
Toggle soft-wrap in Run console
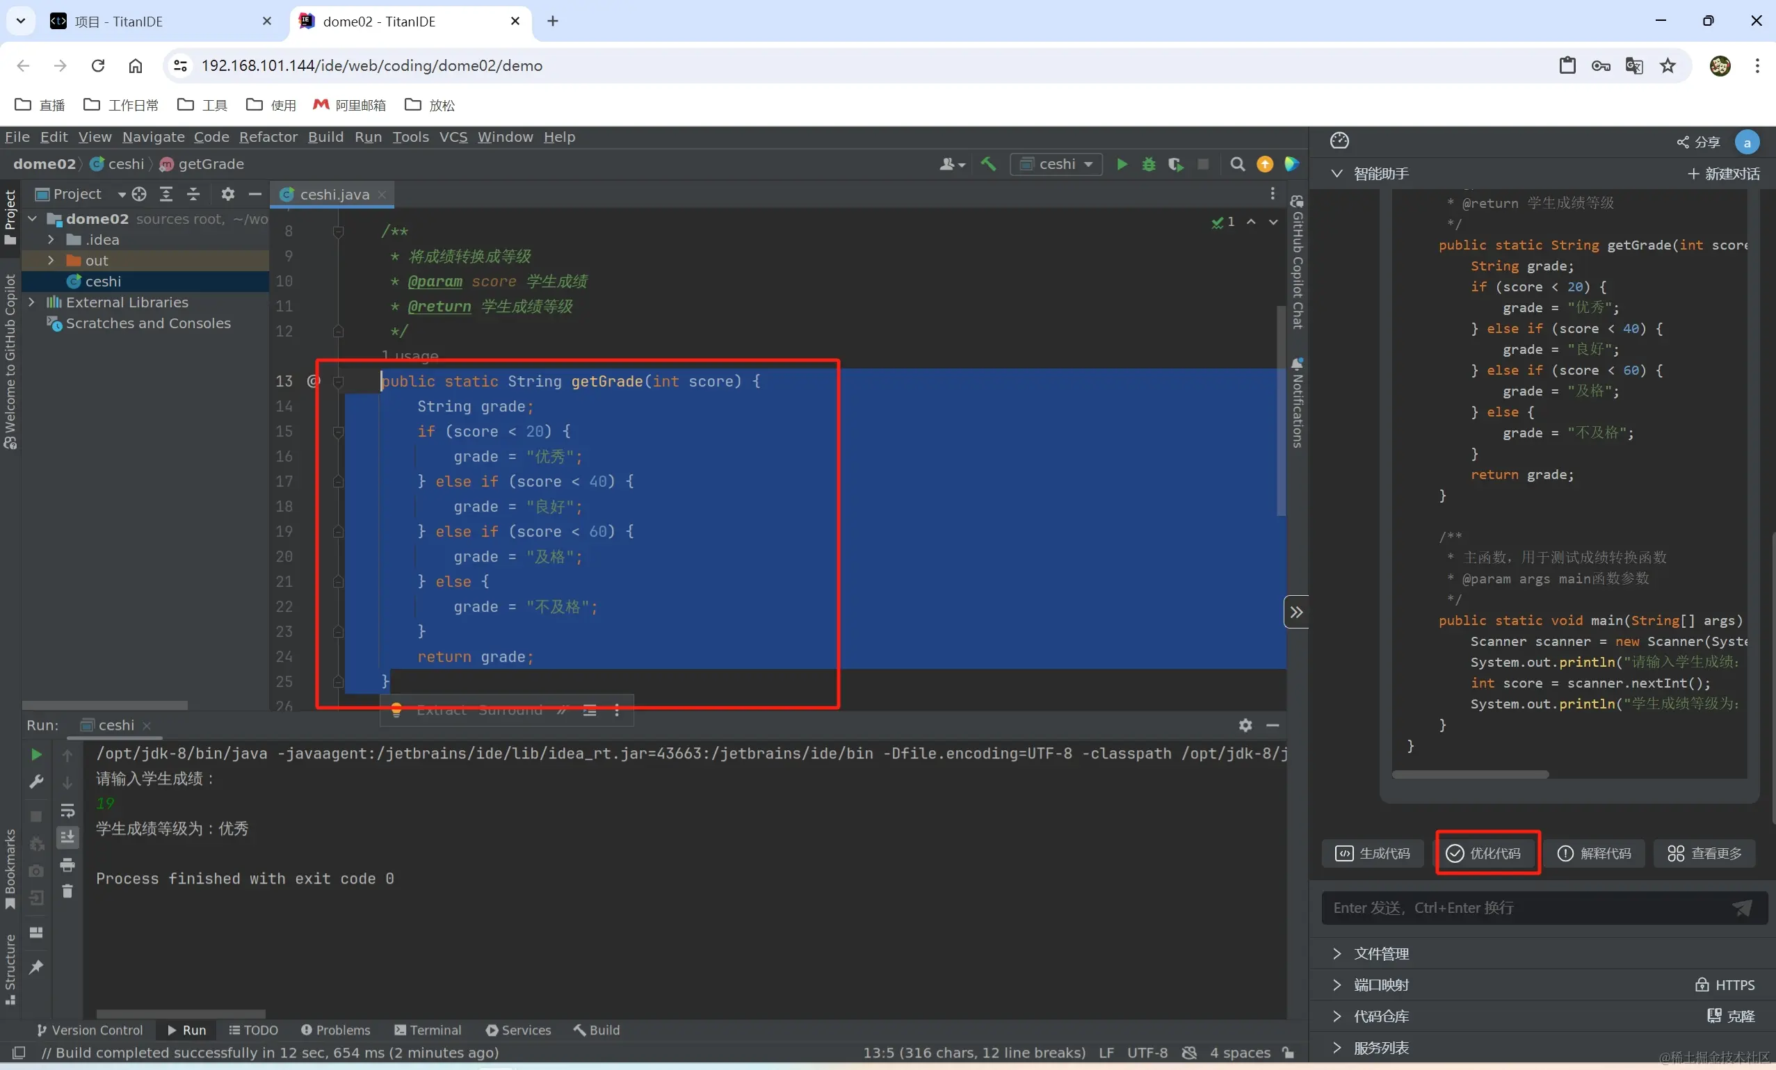coord(67,810)
